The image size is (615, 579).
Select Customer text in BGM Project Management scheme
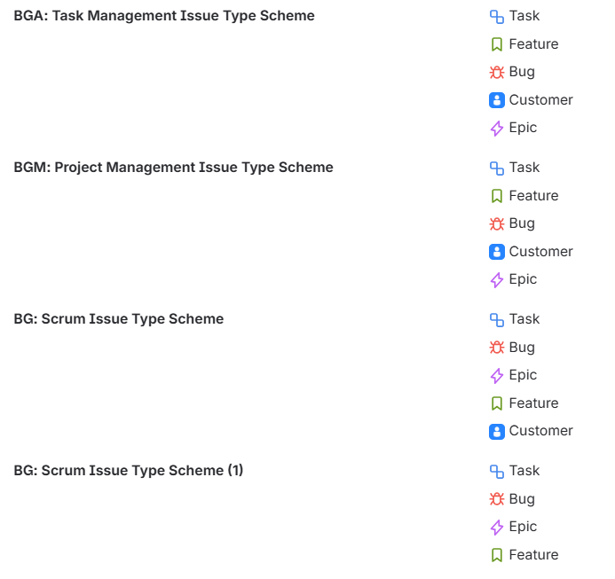[x=540, y=252]
